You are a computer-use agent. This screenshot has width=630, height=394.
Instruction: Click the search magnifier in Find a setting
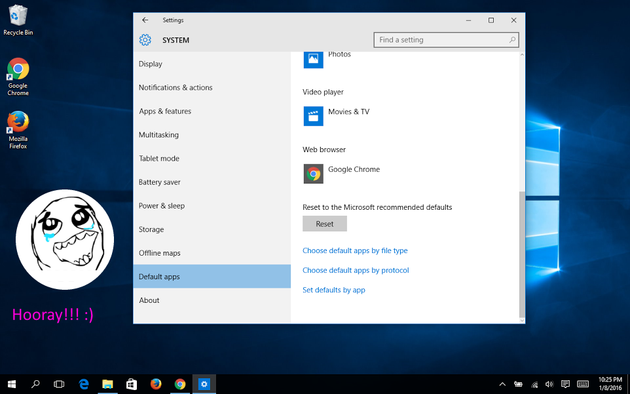click(512, 40)
